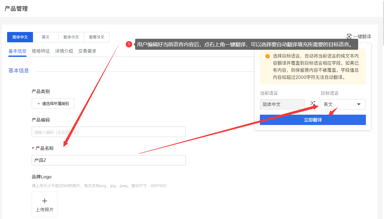Click the 产品编码 input field

[108, 132]
